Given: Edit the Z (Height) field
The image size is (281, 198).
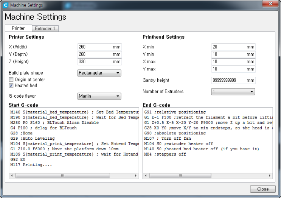Looking at the screenshot, I should click(99, 62).
